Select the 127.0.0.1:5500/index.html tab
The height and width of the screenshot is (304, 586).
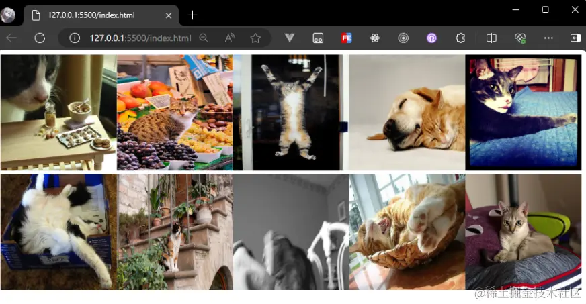(101, 15)
